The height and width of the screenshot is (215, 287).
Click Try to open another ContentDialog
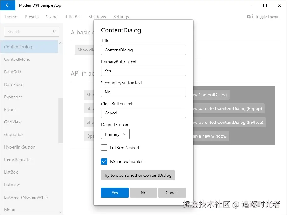click(138, 175)
